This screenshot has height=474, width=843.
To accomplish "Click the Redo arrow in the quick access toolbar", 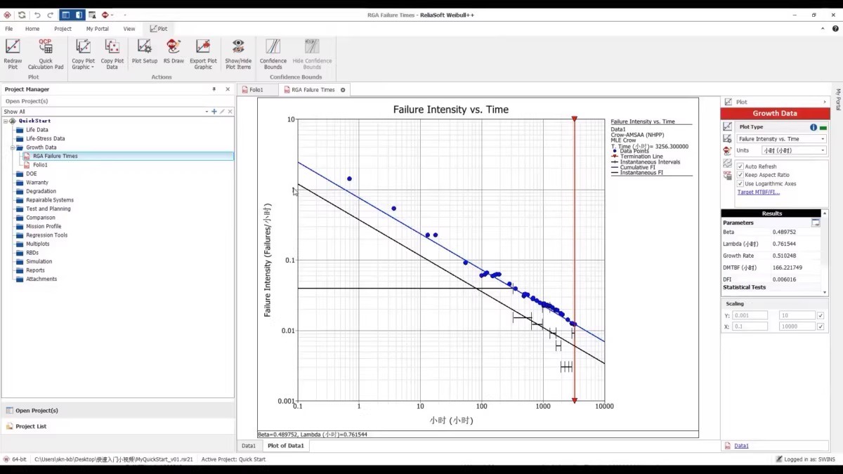I will click(50, 15).
